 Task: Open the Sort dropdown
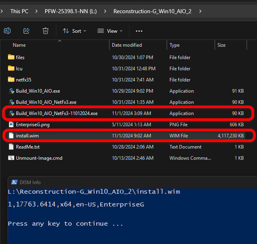click(74, 31)
